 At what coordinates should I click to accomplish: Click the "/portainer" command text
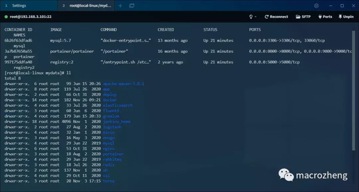tap(114, 51)
